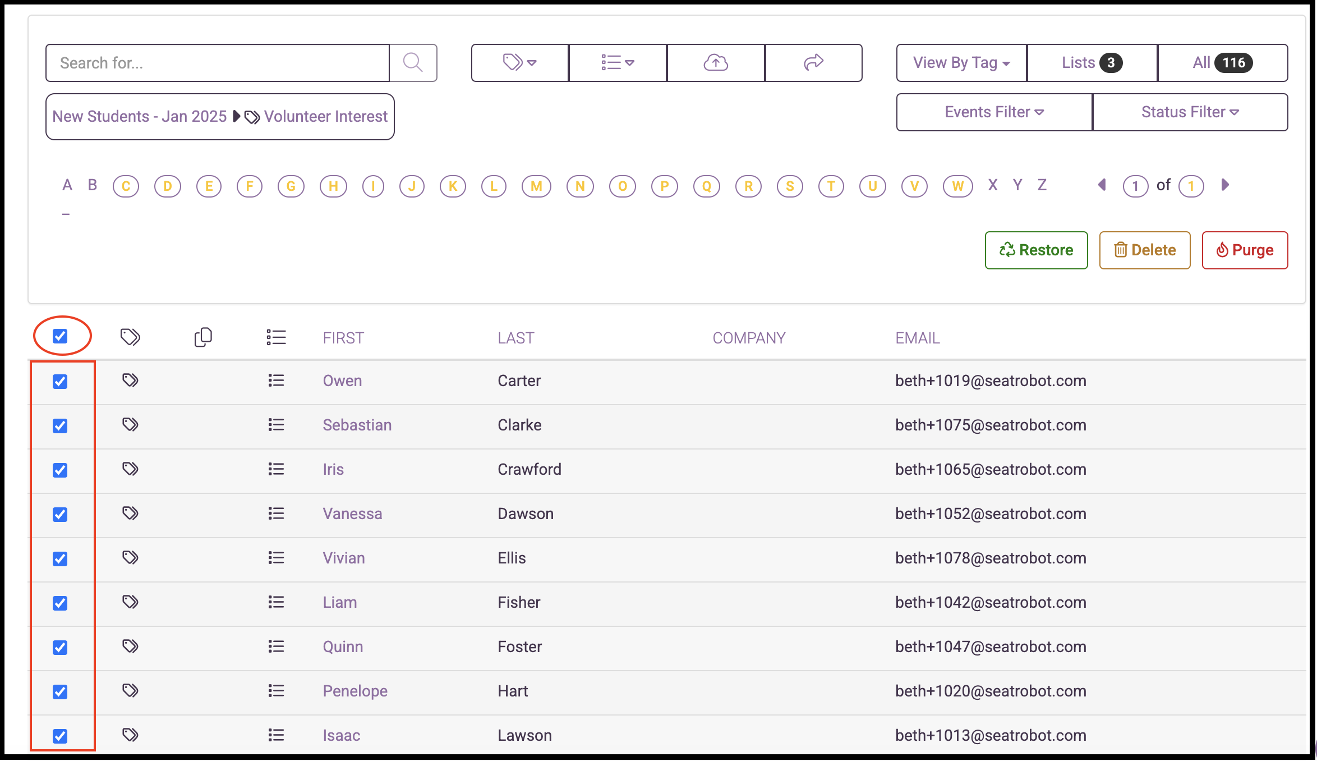Open list icon in Owen Carter row
1317x761 pixels.
pos(276,380)
